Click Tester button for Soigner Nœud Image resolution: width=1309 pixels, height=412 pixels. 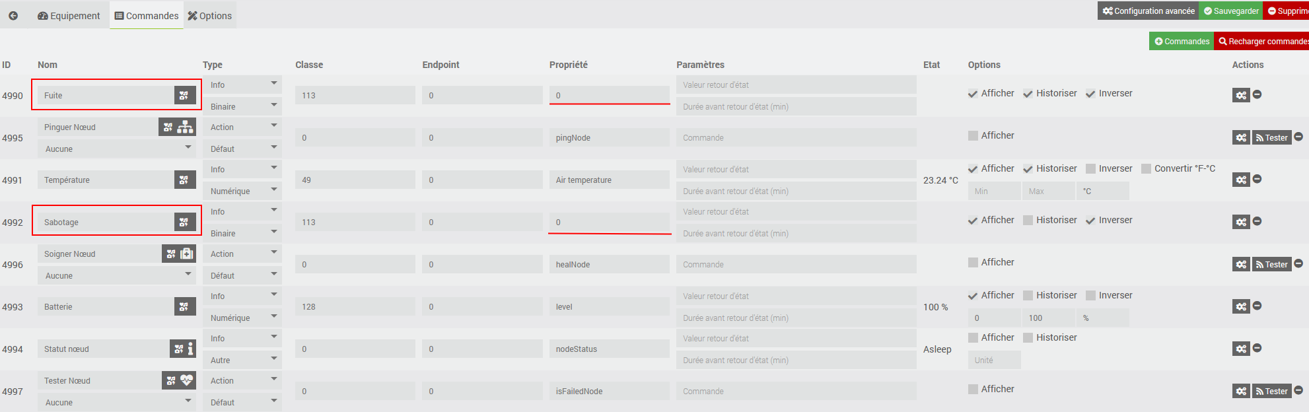[x=1271, y=265]
